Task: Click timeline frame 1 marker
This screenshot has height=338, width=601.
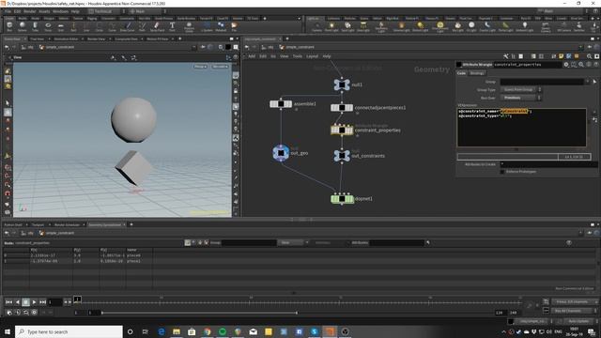Action: pos(77,299)
